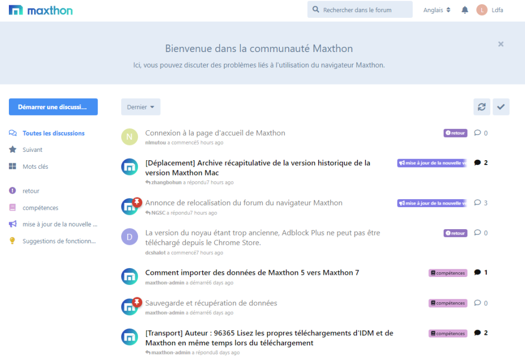Screen dimensions: 525x359
Task: Click the Maxthon logo in header
Action: coord(41,10)
